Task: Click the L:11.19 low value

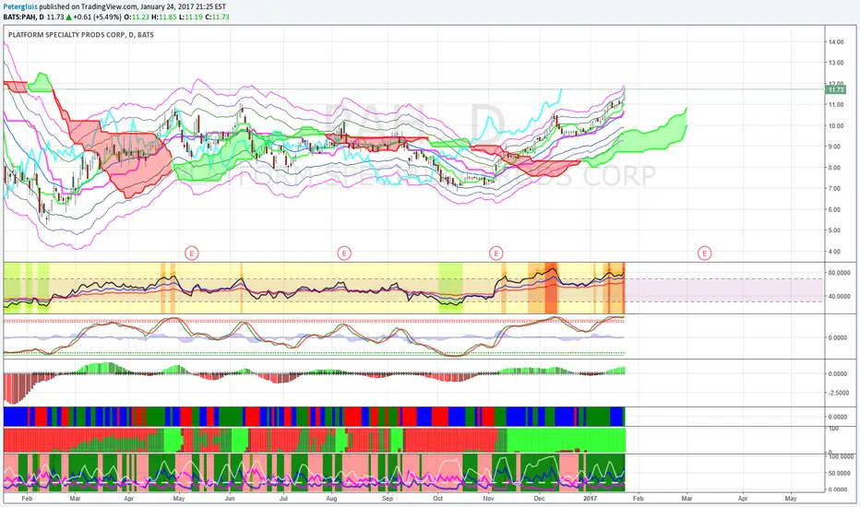Action: click(190, 17)
